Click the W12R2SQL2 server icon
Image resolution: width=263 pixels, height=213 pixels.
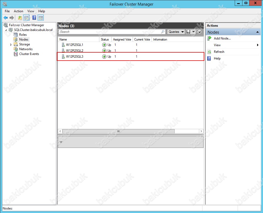pos(63,50)
